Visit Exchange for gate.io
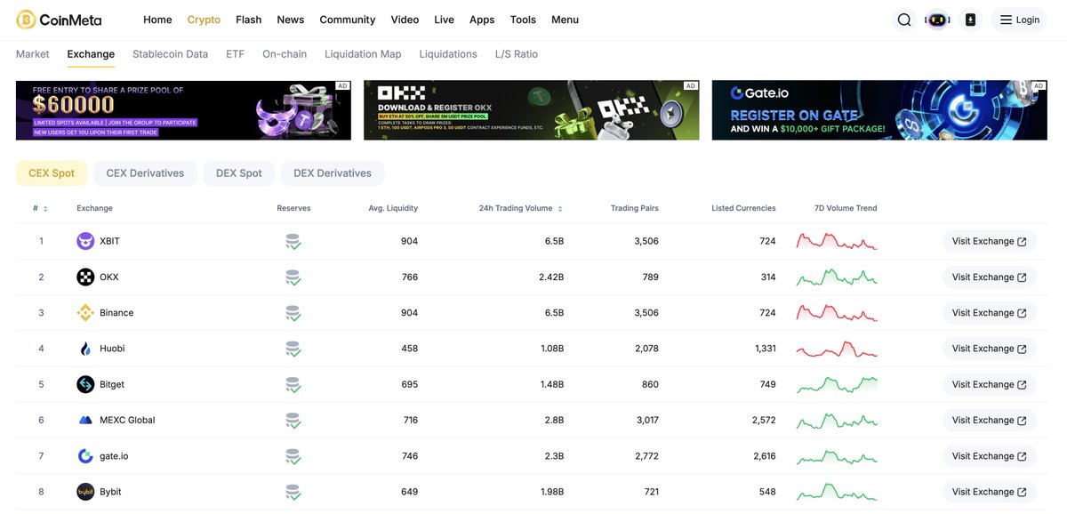This screenshot has height=514, width=1067. (x=990, y=456)
